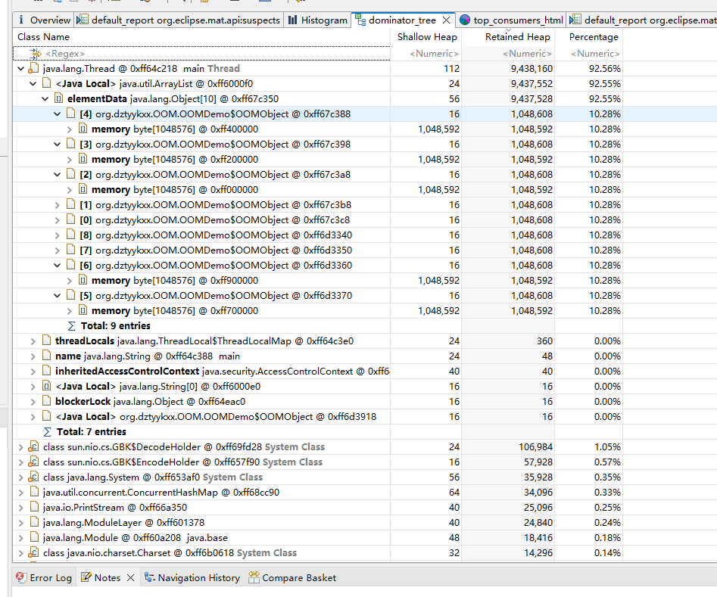717x597 pixels.
Task: Click the Overview tab info icon
Action: click(x=21, y=20)
